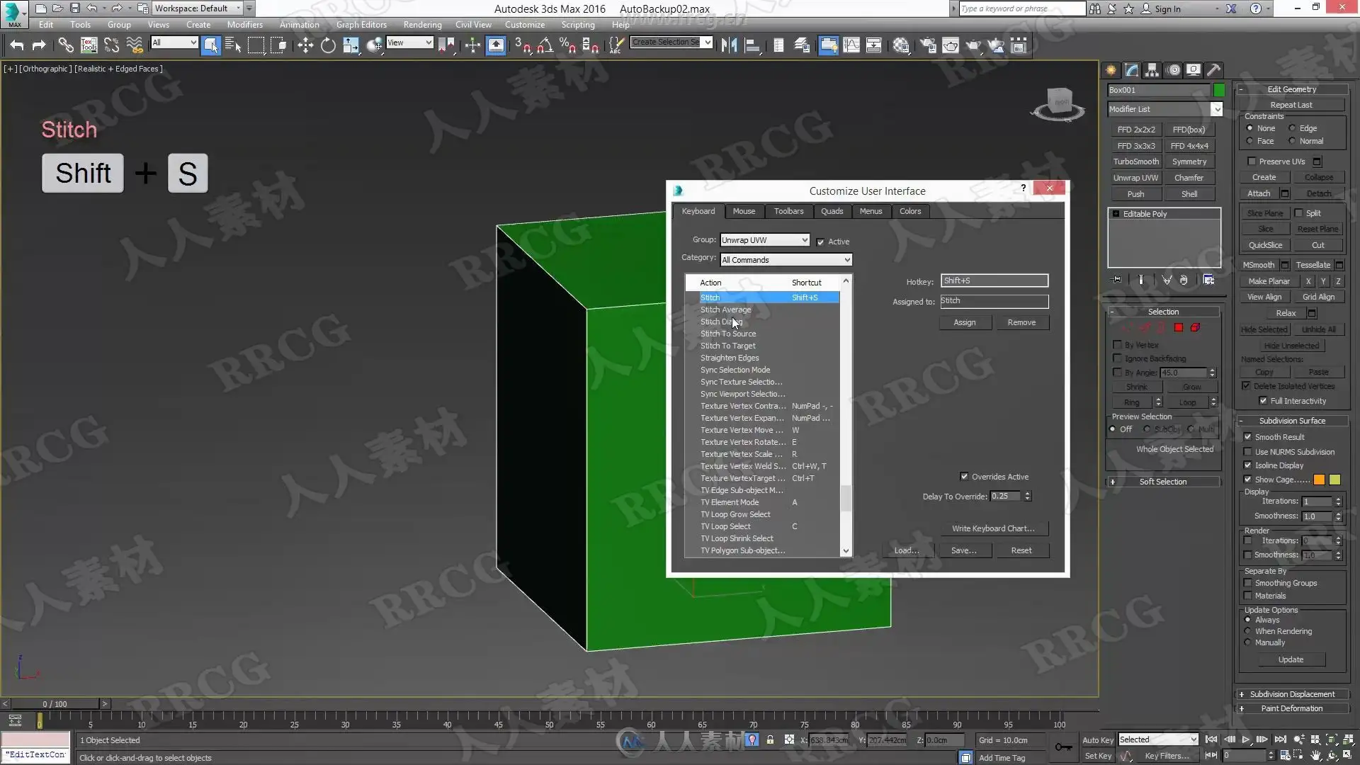Activate the Angle Snap toggle icon
Viewport: 1360px width, 765px height.
pos(544,45)
